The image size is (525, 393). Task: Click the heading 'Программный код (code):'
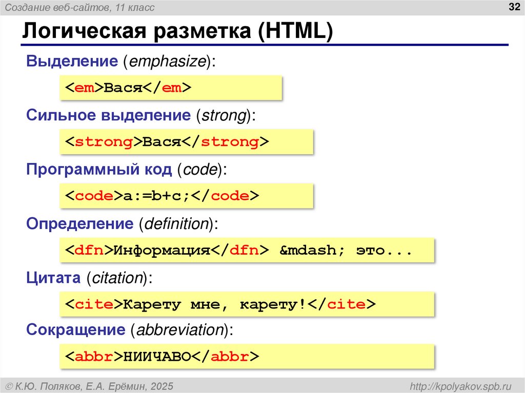click(x=127, y=170)
